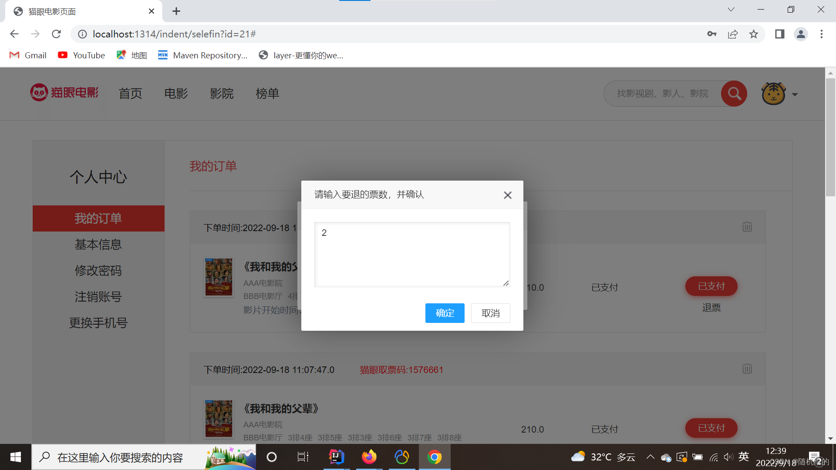Open Chrome side panel icon
Viewport: 836px width, 470px height.
click(x=779, y=34)
